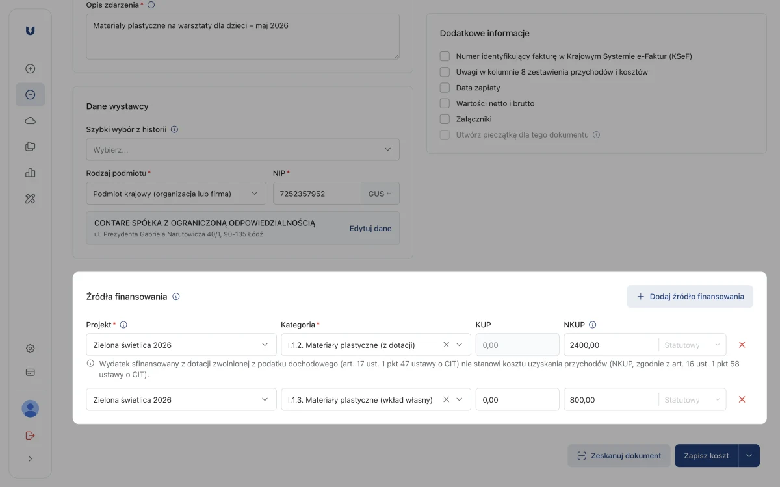Open the Szybki wybór z historii dropdown
780x487 pixels.
point(243,149)
